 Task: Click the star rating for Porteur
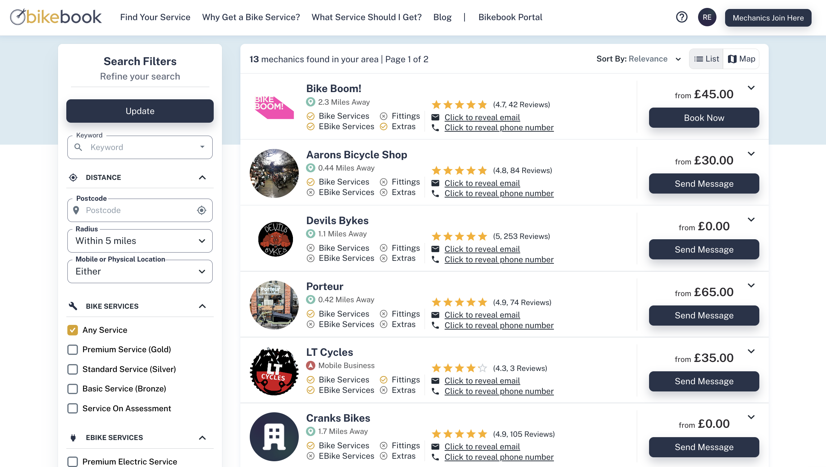point(459,302)
